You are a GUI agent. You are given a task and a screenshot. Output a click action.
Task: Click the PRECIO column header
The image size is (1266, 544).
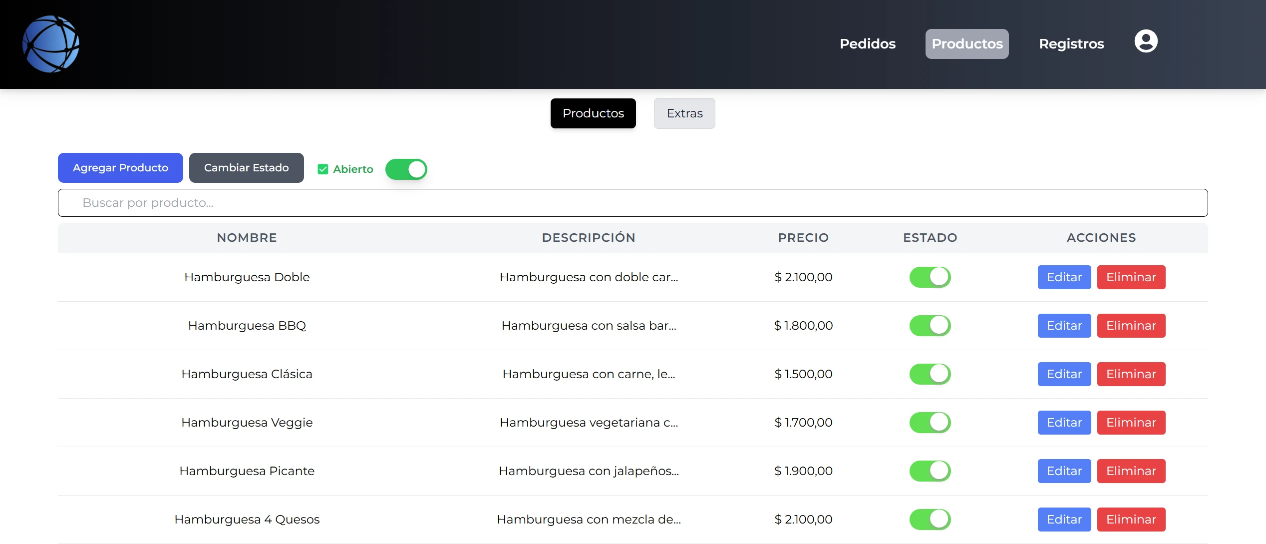click(803, 238)
